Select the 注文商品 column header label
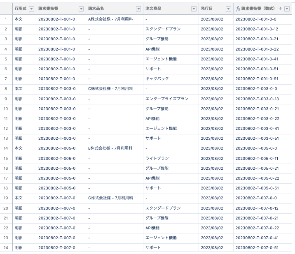The width and height of the screenshot is (295, 254). pyautogui.click(x=153, y=9)
